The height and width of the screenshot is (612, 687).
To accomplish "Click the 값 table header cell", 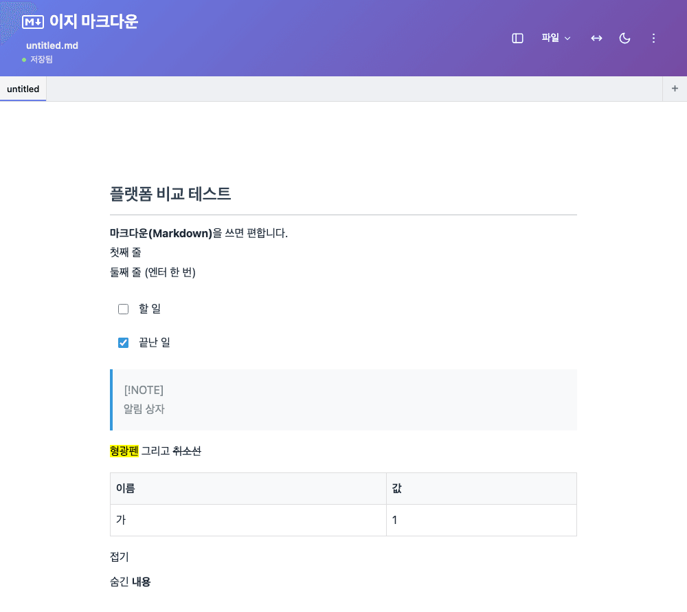I will [482, 488].
